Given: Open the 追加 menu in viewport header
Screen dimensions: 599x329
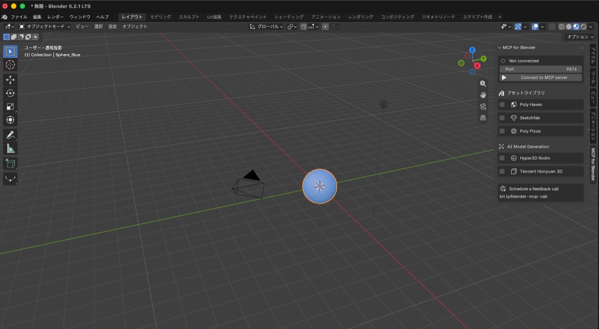Looking at the screenshot, I should [x=112, y=26].
